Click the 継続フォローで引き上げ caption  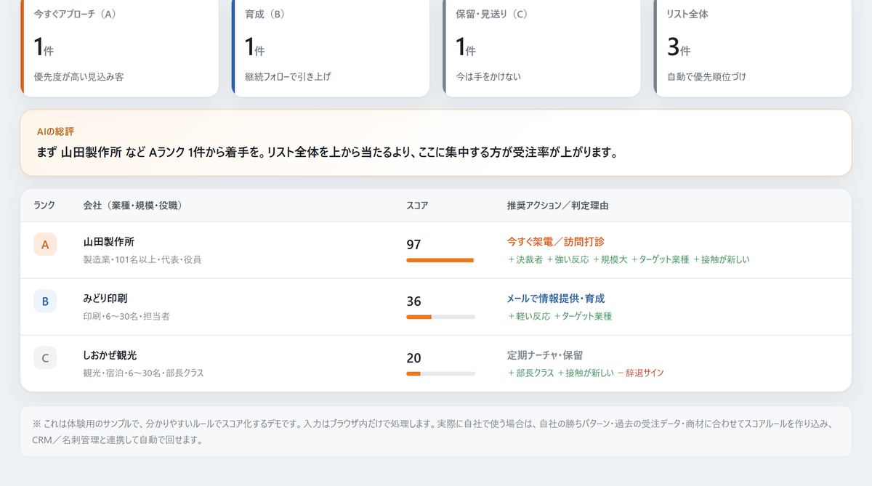pyautogui.click(x=288, y=76)
